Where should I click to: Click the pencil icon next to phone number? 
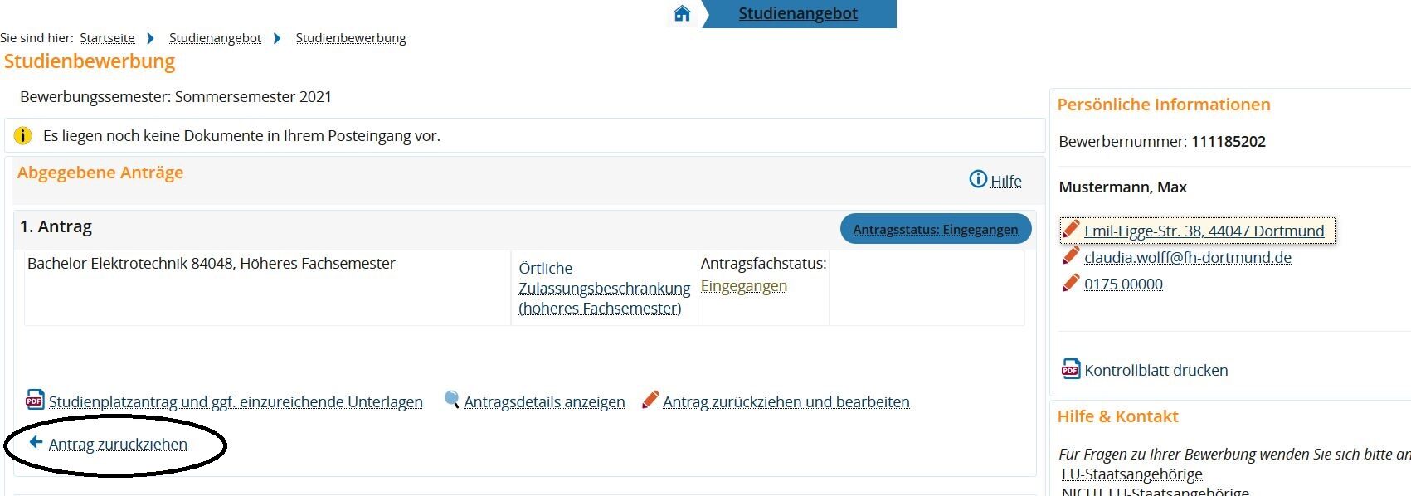1071,284
